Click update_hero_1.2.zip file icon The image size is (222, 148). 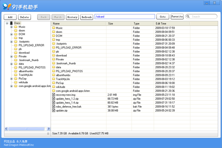point(54,98)
